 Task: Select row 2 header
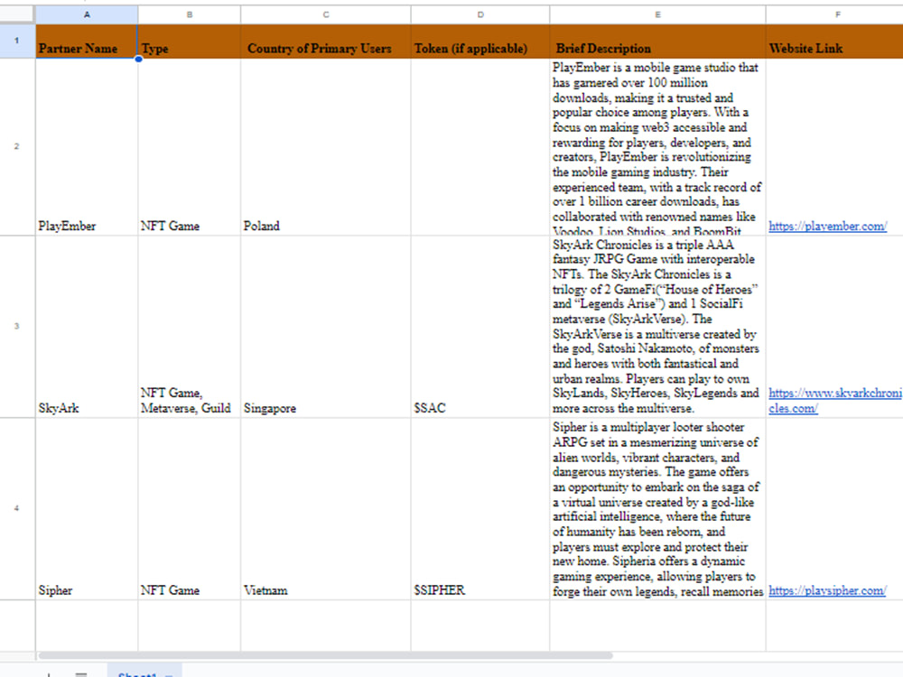17,147
